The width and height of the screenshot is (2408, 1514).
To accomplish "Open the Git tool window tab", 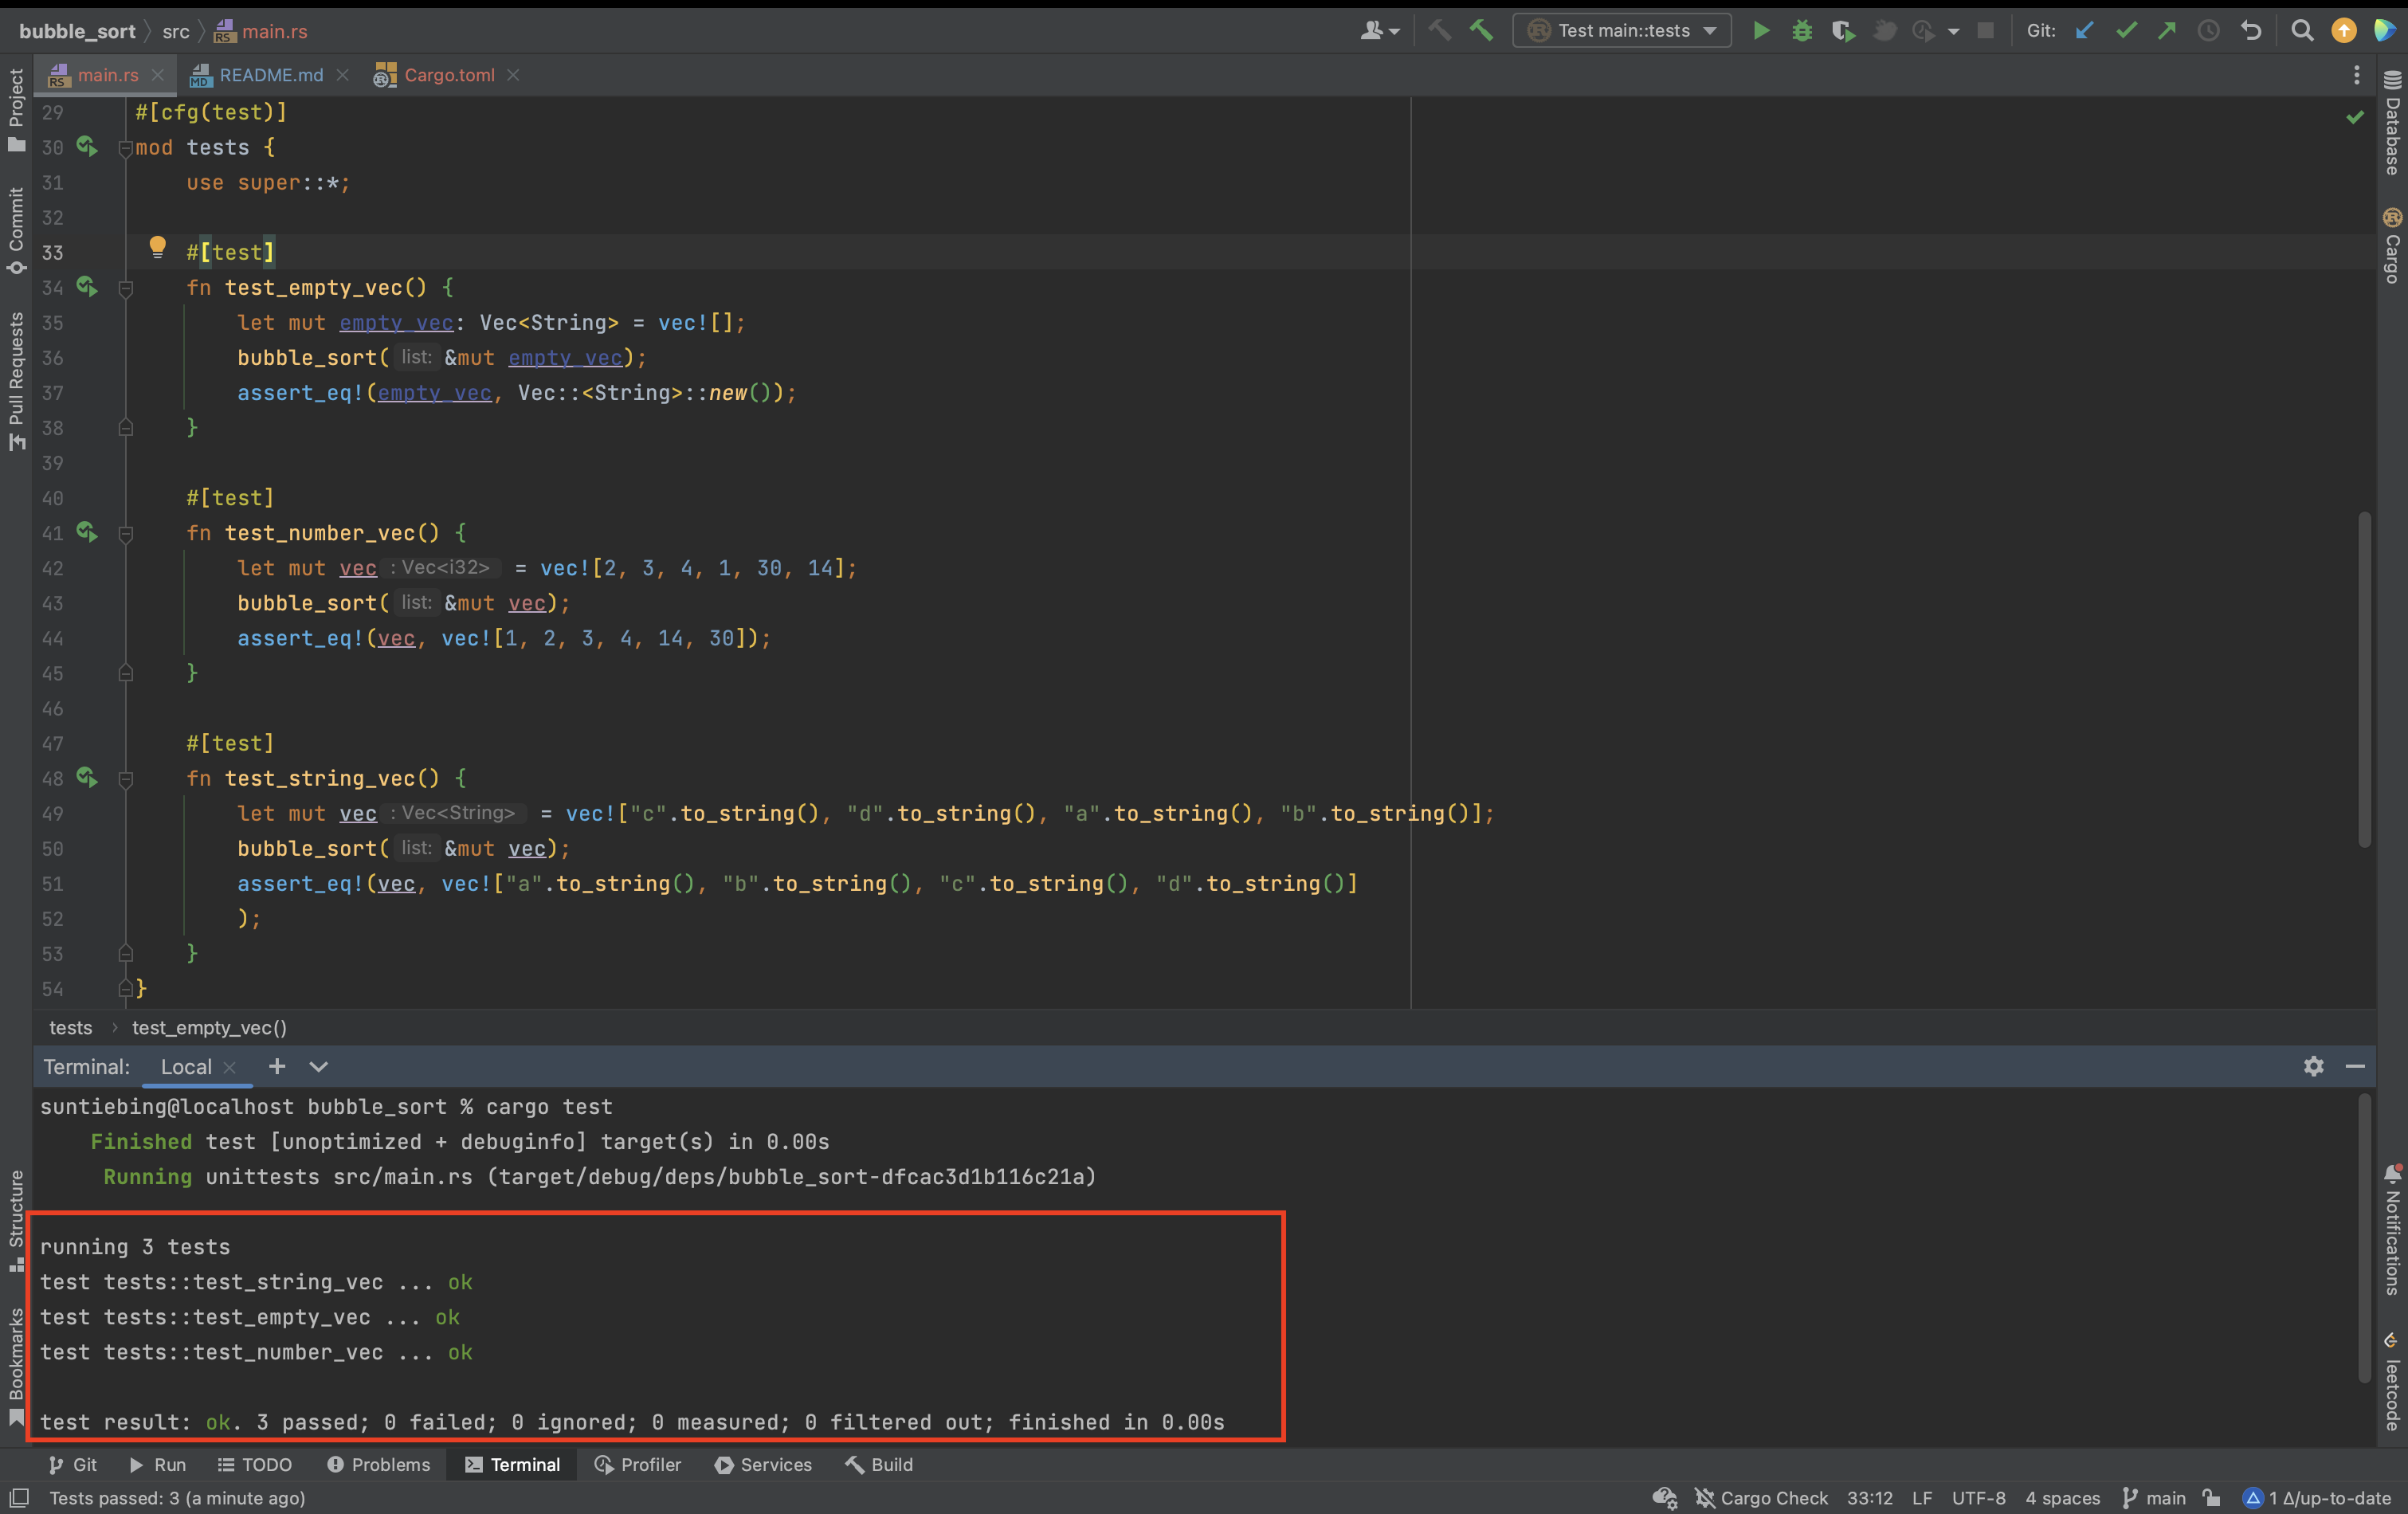I will [72, 1464].
